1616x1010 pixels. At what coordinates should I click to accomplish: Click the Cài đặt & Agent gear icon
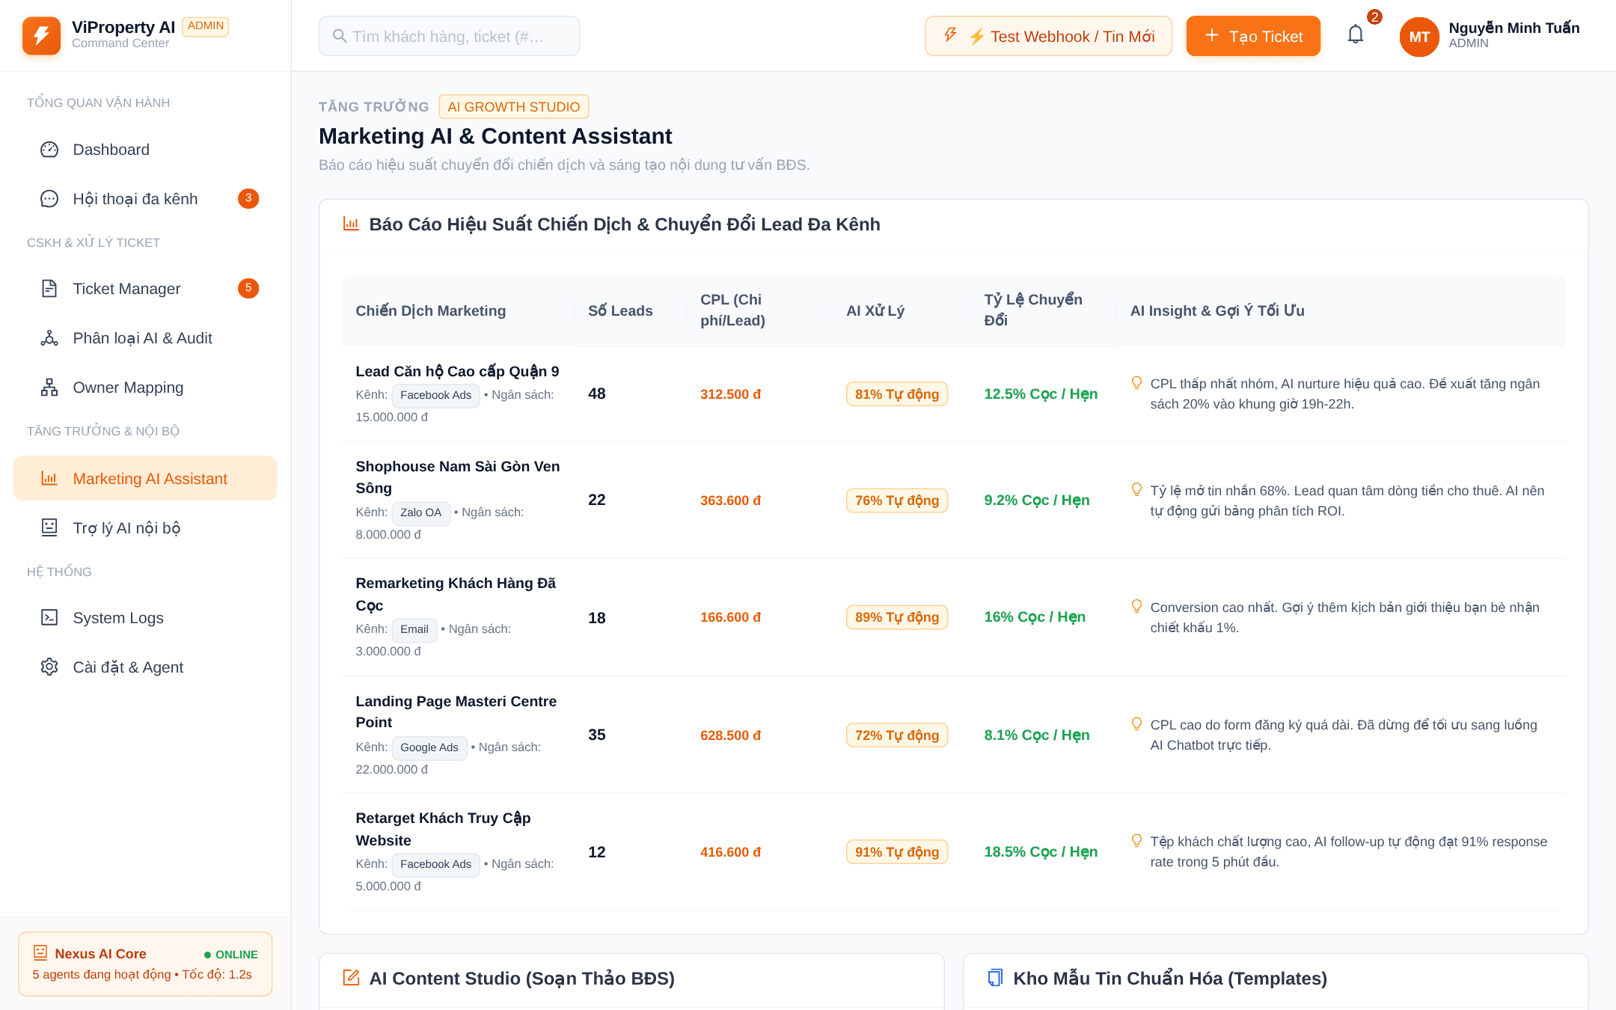coord(49,667)
